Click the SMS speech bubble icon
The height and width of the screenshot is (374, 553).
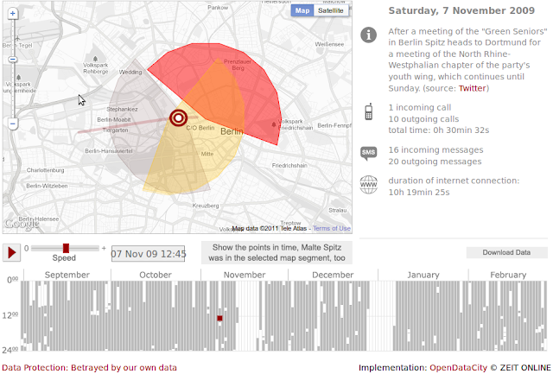369,153
